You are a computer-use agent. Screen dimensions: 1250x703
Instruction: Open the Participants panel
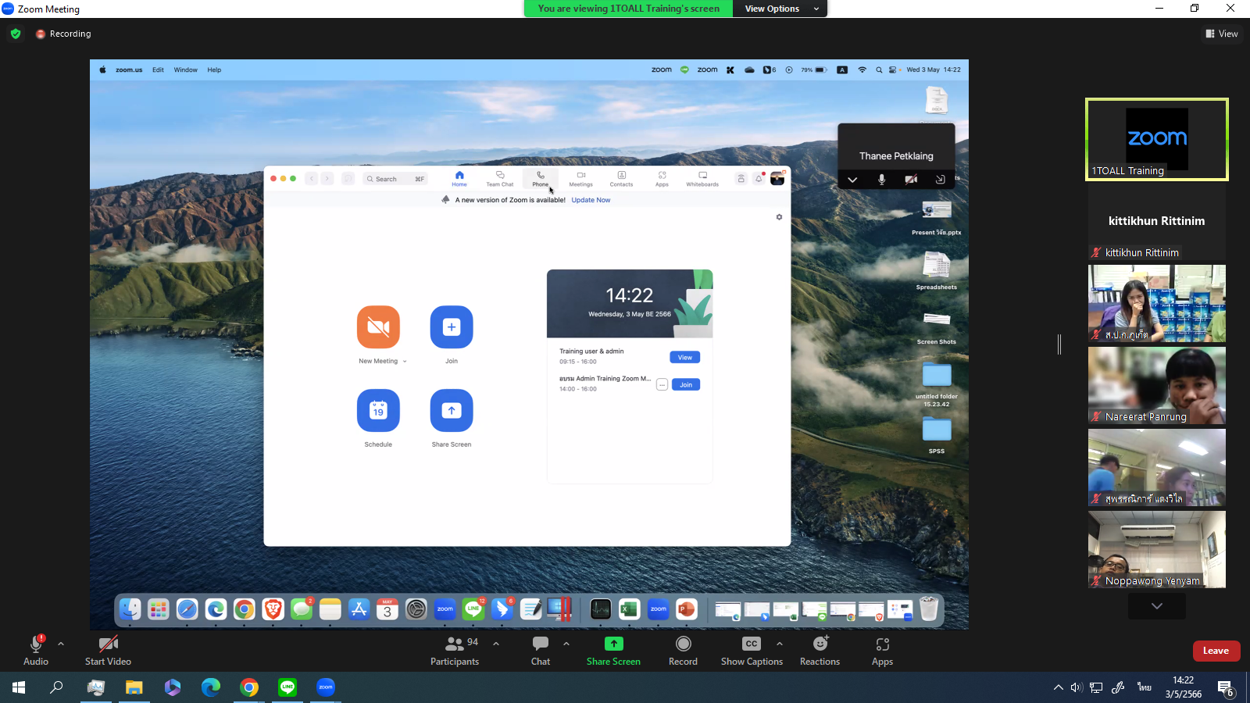(x=455, y=650)
